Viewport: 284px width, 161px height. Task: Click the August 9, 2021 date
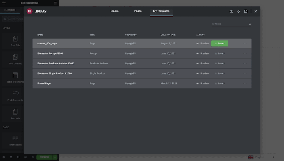pyautogui.click(x=168, y=43)
